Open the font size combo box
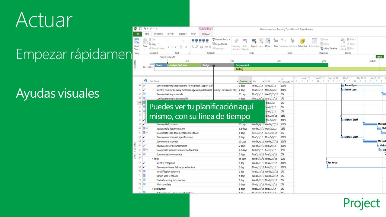386x217 pixels. [x=185, y=41]
